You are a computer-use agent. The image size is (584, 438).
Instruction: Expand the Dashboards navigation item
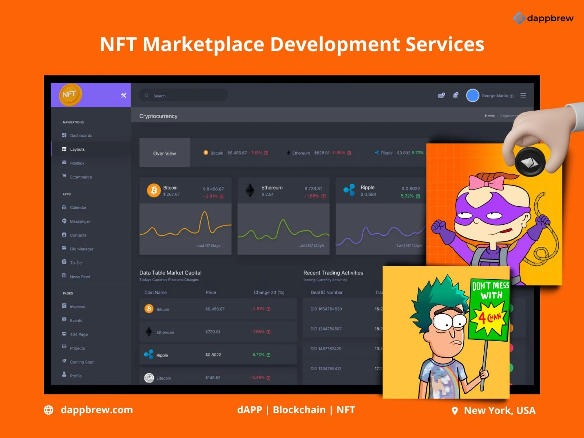tap(81, 135)
